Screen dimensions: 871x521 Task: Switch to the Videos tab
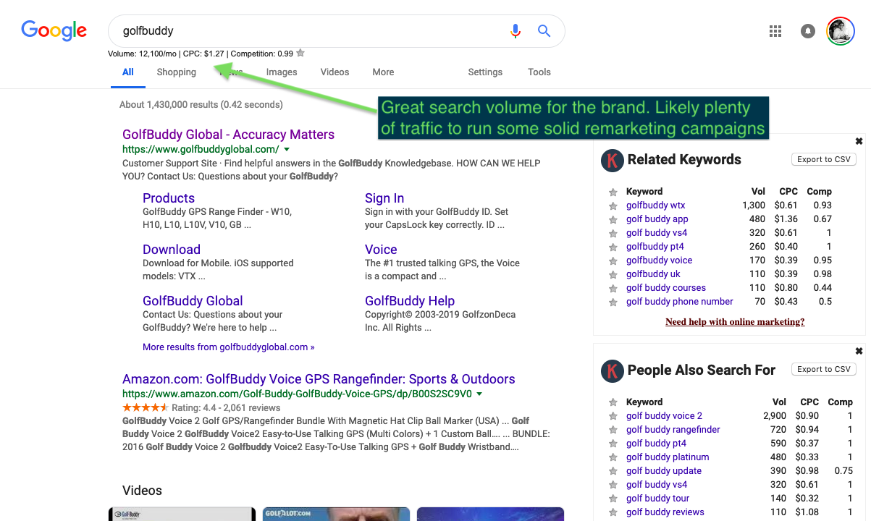pyautogui.click(x=334, y=72)
